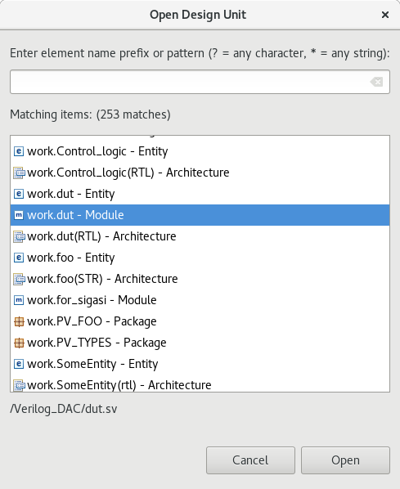Click package icon beside work.PV_TYPES

pyautogui.click(x=19, y=343)
